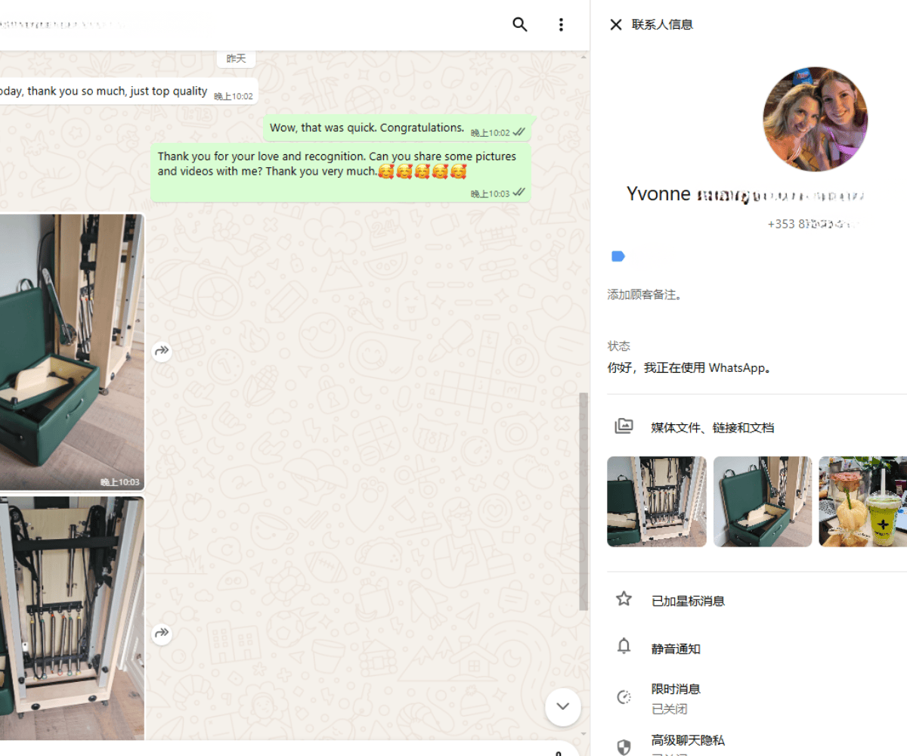Viewport: 907px width, 756px height.
Task: Open the drinks photo thumbnail
Action: (x=863, y=501)
